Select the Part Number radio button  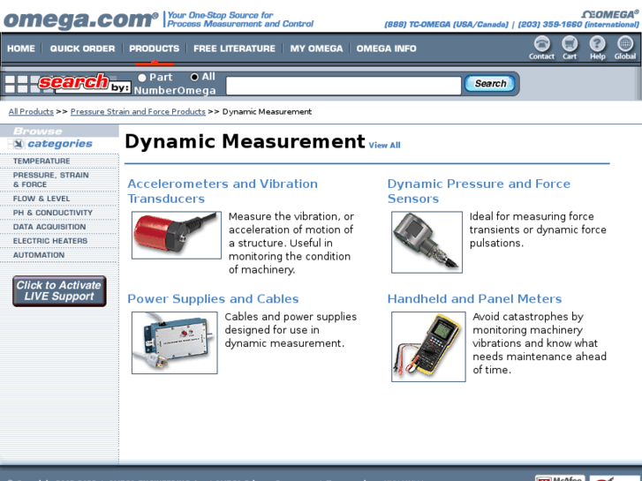pos(142,78)
